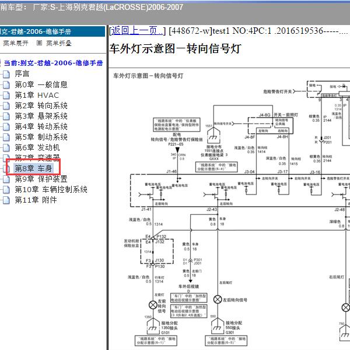Open 第4章 转动系统 chapter
The width and height of the screenshot is (350, 350).
[x=41, y=126]
